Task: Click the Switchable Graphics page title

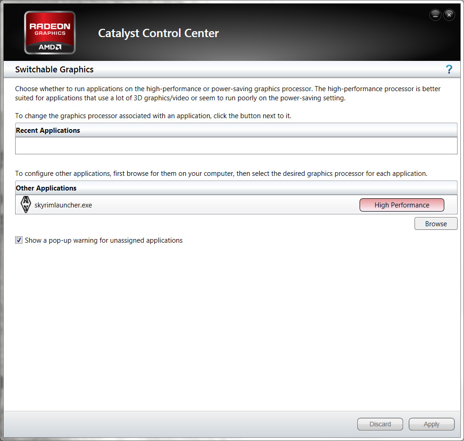Action: tap(54, 70)
